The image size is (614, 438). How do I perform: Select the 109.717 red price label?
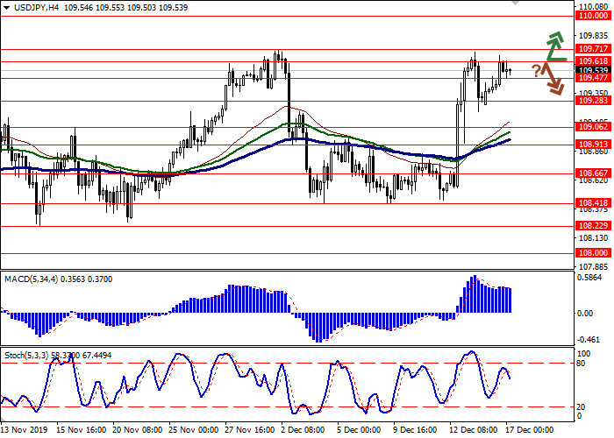593,49
